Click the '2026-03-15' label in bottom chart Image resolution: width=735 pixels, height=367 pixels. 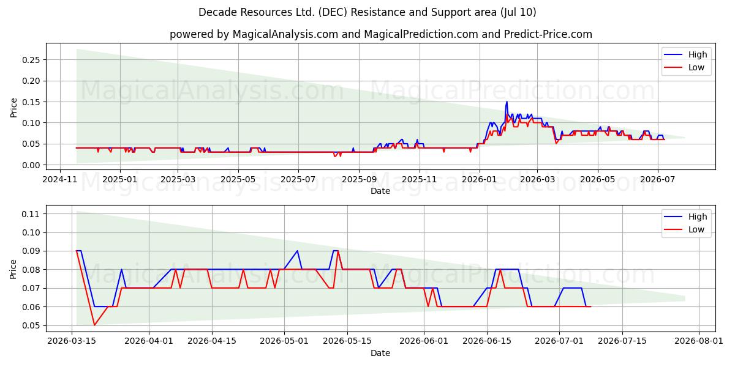pyautogui.click(x=72, y=342)
